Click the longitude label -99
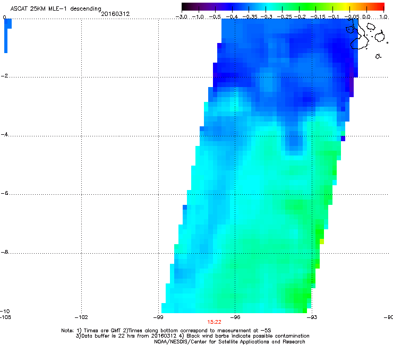This screenshot has width=393, height=345. (158, 317)
